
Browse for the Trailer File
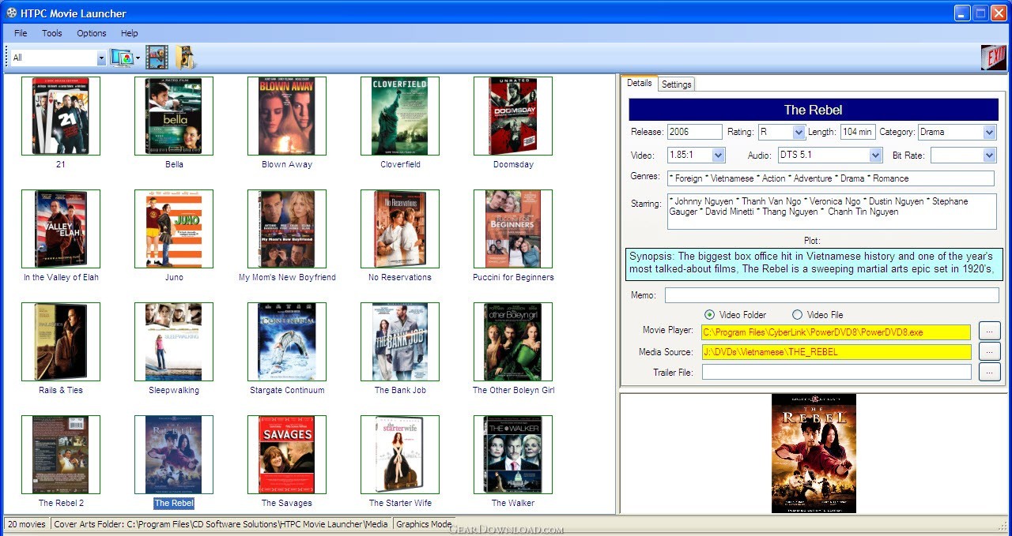click(989, 372)
